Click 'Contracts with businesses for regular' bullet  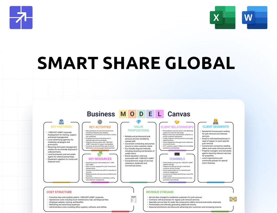point(174,200)
